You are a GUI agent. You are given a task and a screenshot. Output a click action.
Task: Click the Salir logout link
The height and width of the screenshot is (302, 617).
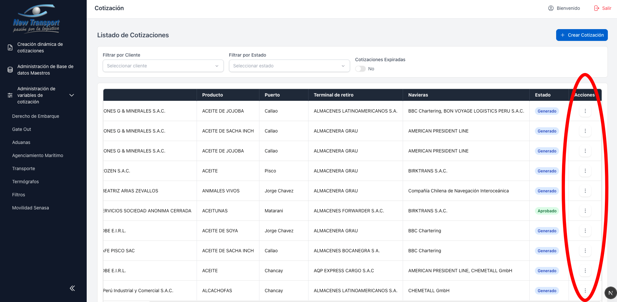point(603,8)
